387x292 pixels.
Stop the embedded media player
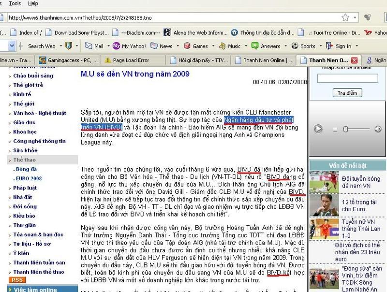coord(335,129)
